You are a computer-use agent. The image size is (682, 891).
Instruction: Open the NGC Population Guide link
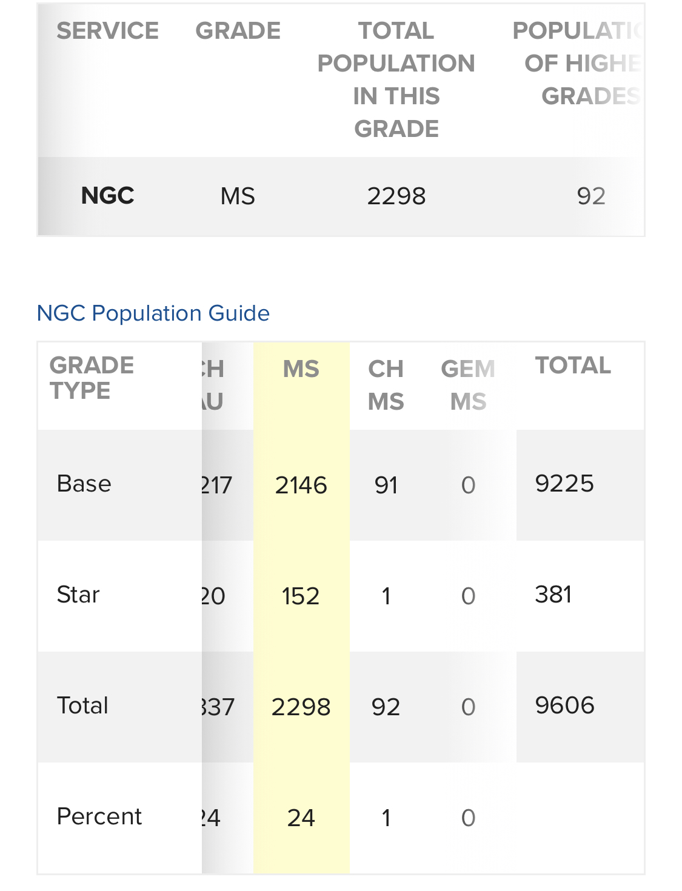(153, 313)
